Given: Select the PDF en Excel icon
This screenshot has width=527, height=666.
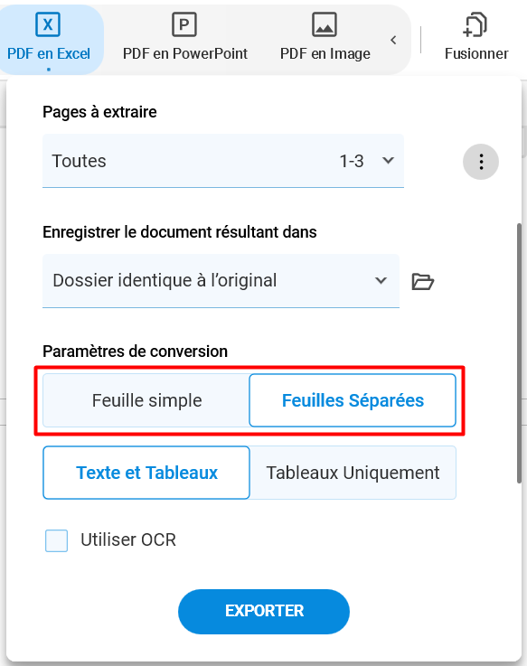Looking at the screenshot, I should pos(48,24).
